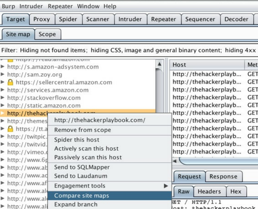Viewport: 258px width, 209px height.
Task: Select the Site map sub-tab
Action: (x=18, y=34)
